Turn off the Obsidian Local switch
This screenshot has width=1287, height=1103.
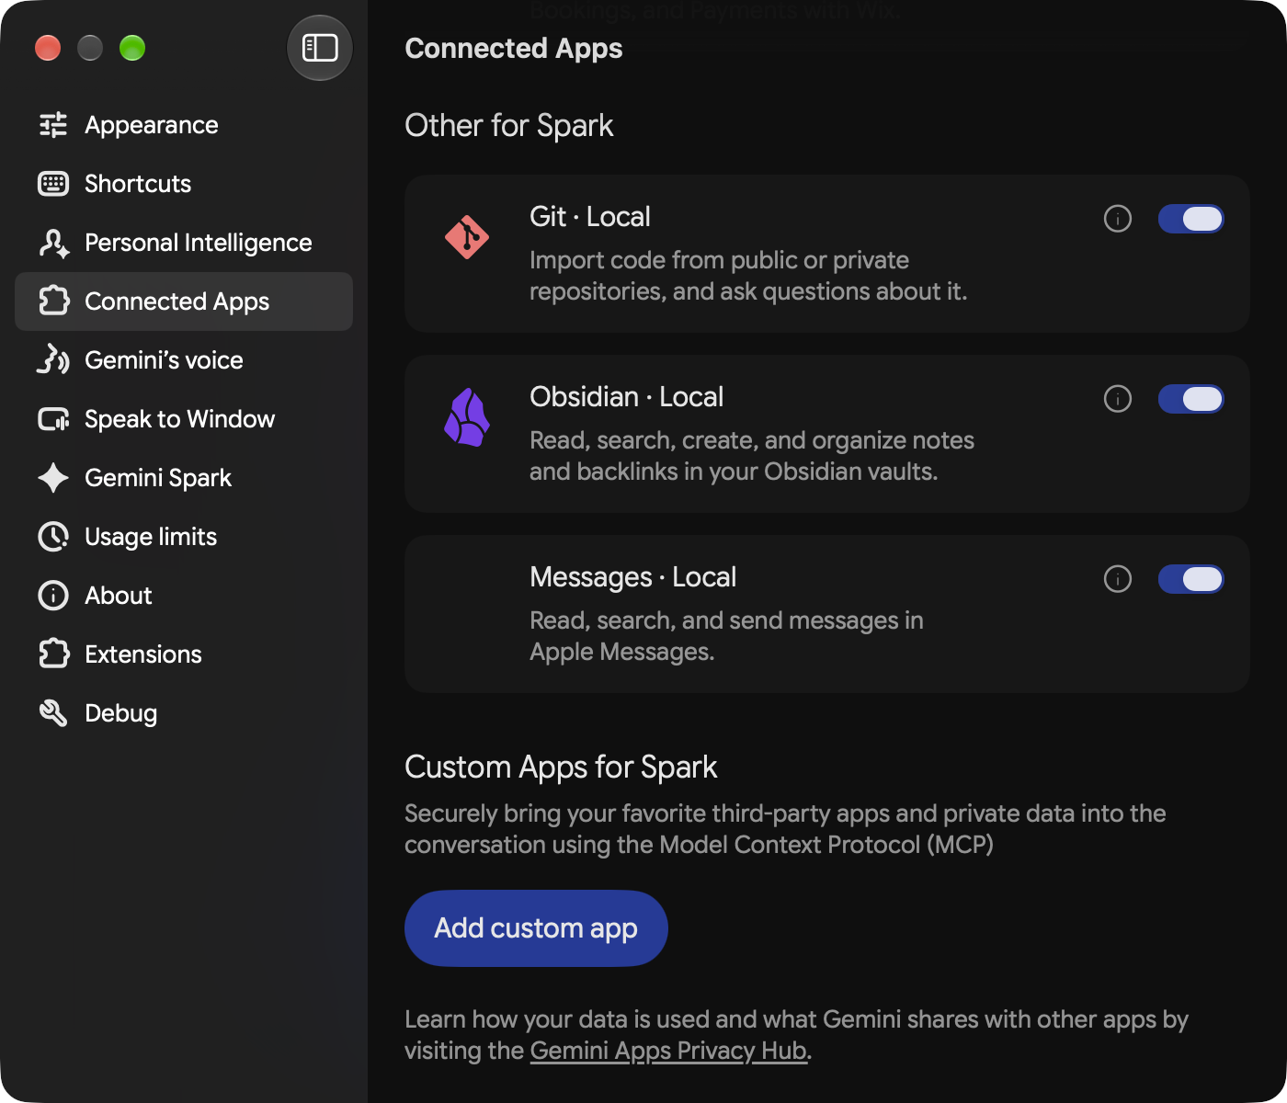[x=1190, y=399]
